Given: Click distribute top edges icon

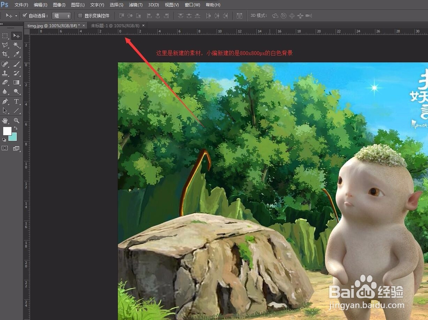Looking at the screenshot, I should pos(181,16).
